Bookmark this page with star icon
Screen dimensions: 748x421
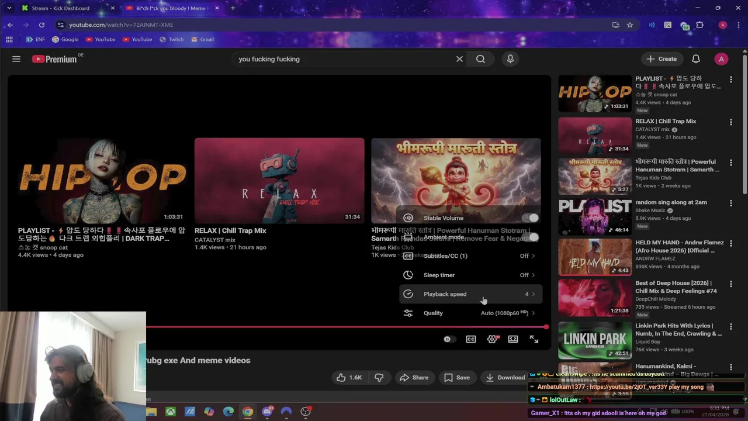coord(629,25)
